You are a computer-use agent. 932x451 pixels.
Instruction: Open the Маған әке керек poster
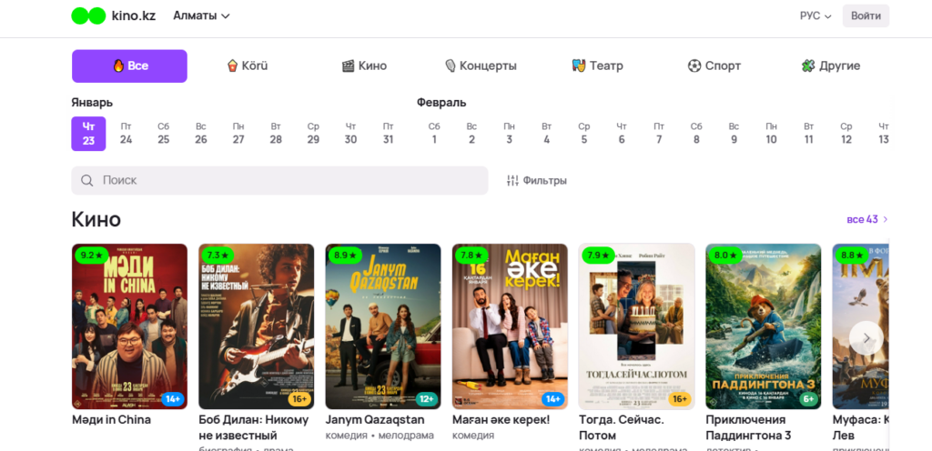click(x=510, y=326)
